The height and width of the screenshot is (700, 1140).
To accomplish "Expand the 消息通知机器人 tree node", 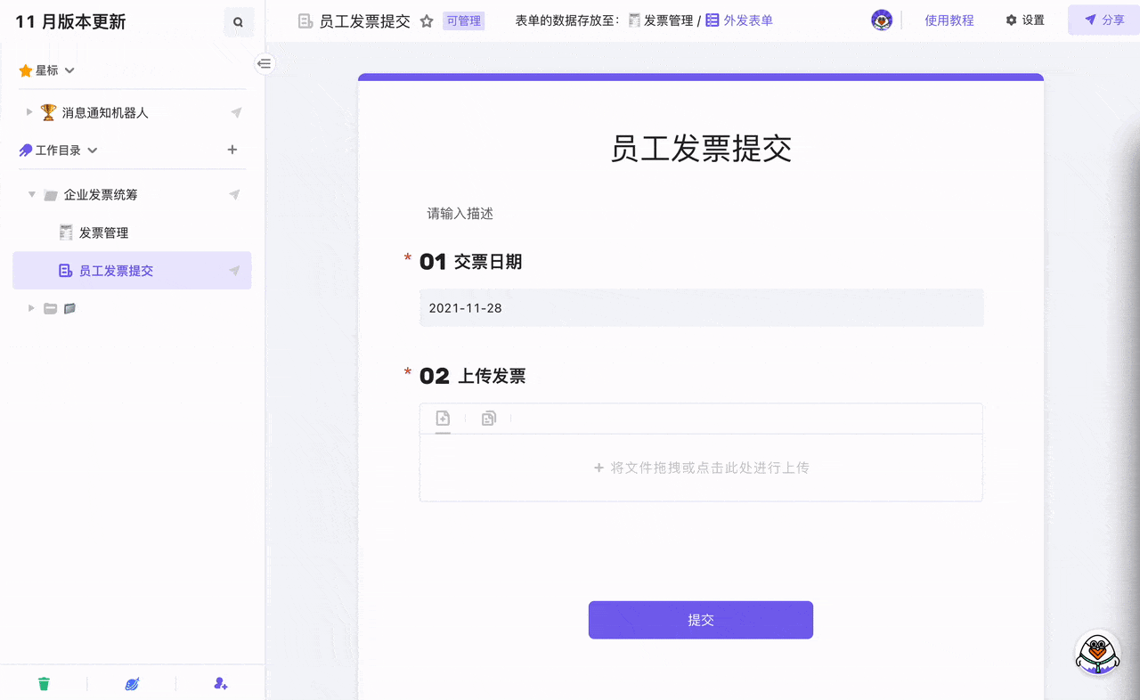I will [x=29, y=112].
